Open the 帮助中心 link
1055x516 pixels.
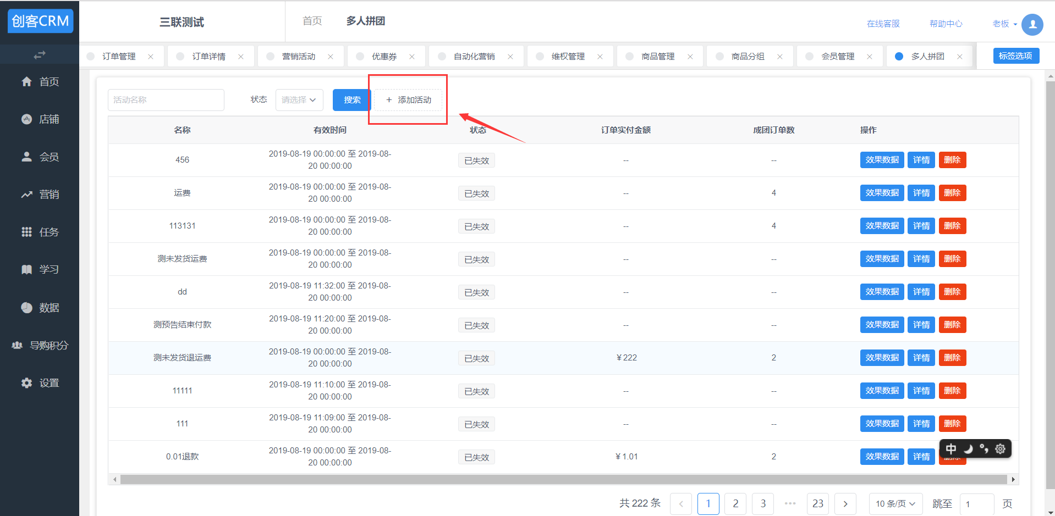[x=946, y=24]
